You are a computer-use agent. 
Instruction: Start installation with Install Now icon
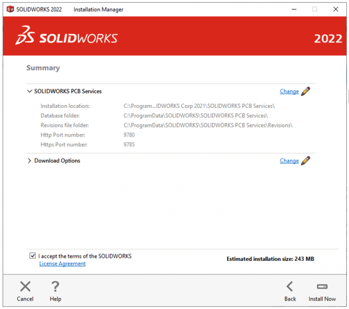click(x=322, y=287)
